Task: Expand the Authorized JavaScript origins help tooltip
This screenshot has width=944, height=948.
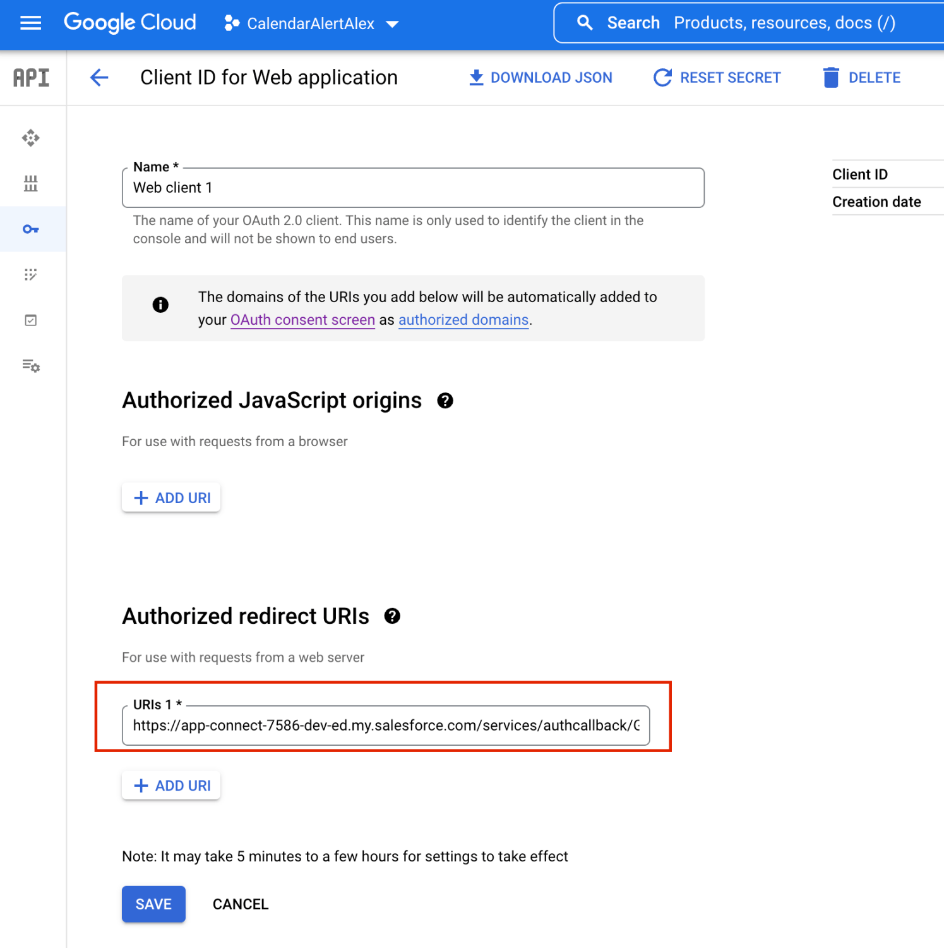Action: pos(445,400)
